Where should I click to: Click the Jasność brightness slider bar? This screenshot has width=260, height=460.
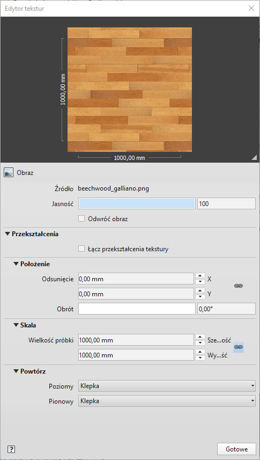coord(137,203)
